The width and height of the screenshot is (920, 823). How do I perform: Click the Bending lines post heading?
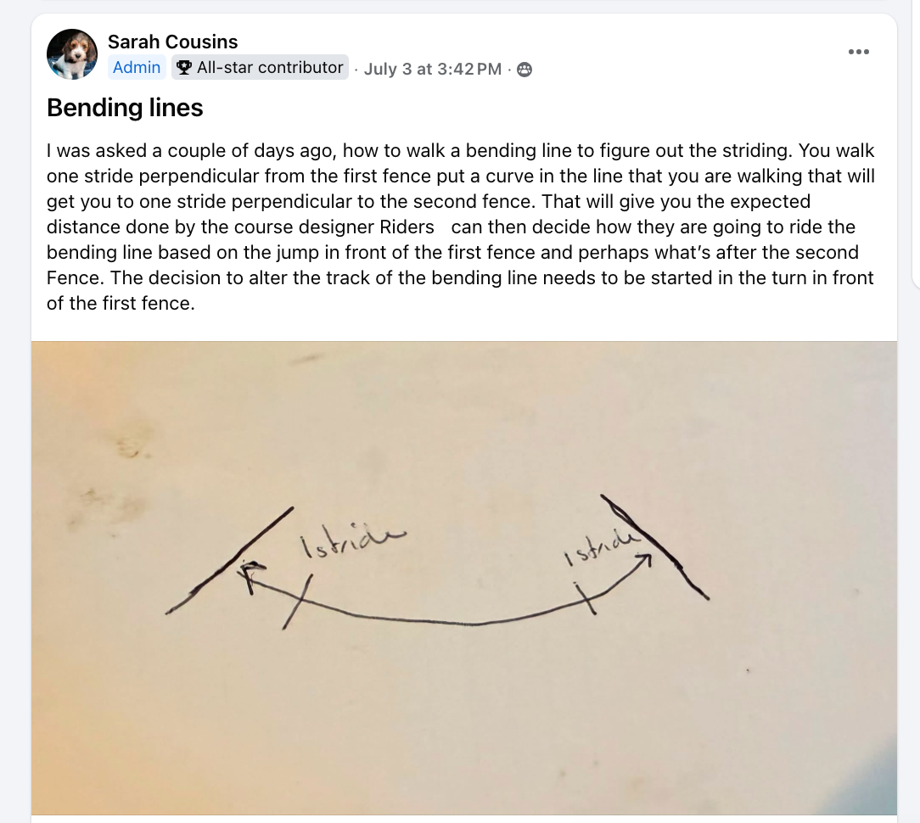coord(125,108)
